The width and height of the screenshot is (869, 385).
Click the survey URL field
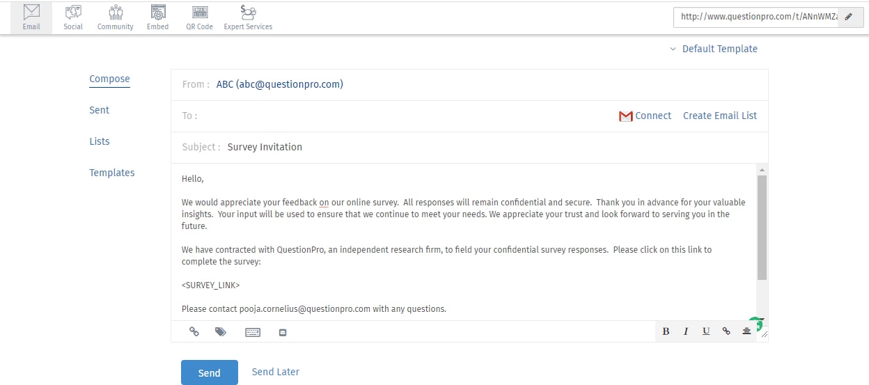[x=756, y=17]
